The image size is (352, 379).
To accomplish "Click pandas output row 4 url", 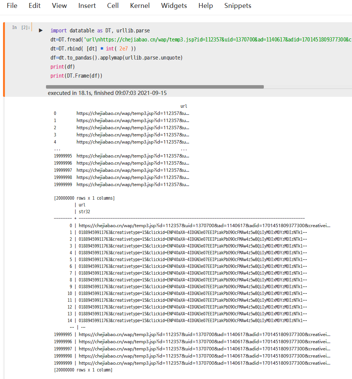I will coord(133,142).
